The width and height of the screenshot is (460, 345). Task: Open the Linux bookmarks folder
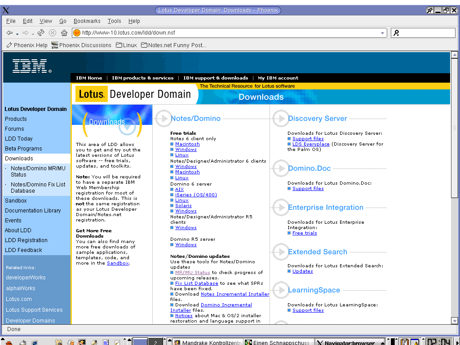click(x=126, y=45)
